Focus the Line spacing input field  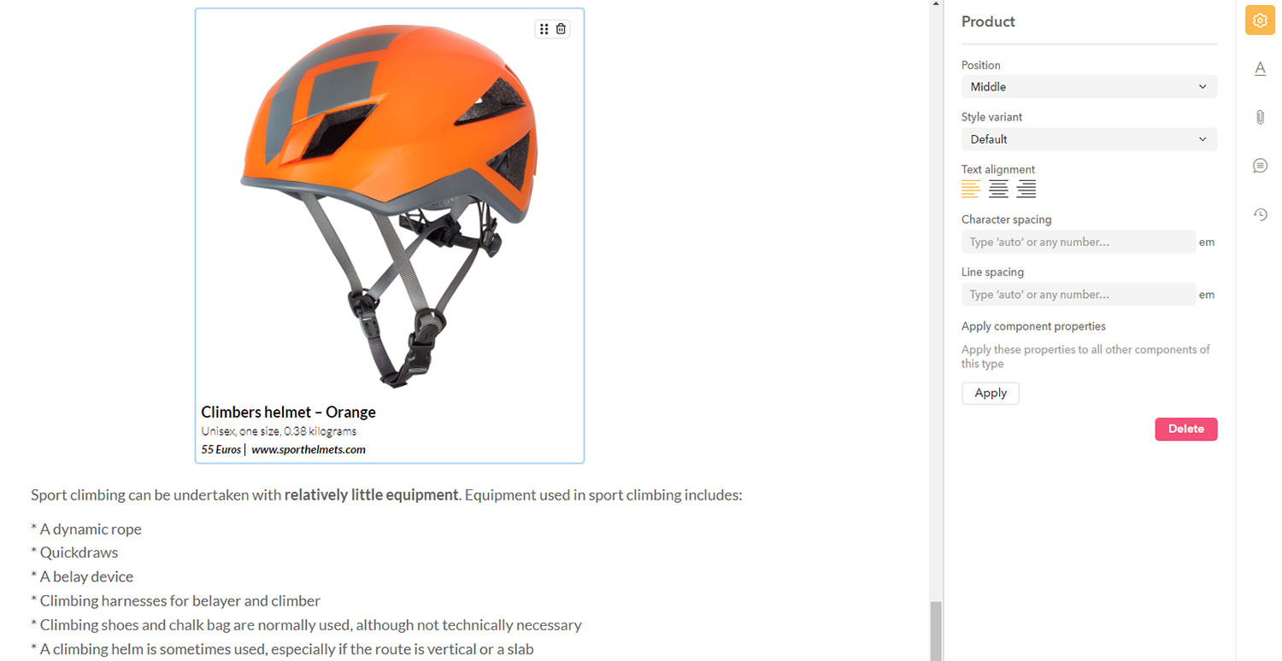[x=1078, y=295]
